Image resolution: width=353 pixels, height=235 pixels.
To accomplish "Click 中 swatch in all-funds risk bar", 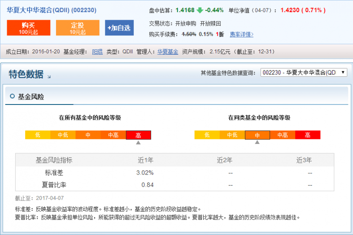I will (88, 135).
